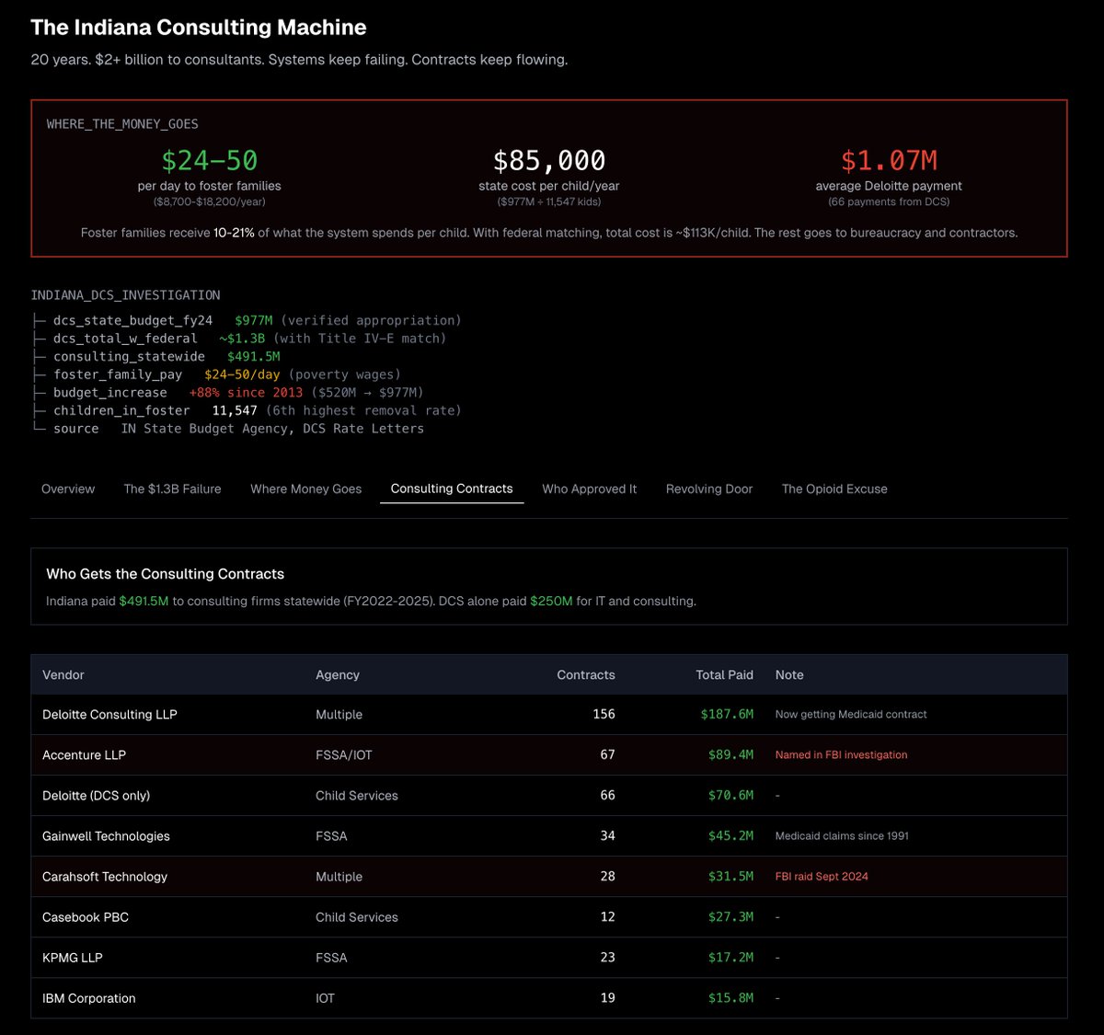The width and height of the screenshot is (1104, 1035).
Task: Click the Medicaid claims since 1991 note
Action: pos(842,835)
